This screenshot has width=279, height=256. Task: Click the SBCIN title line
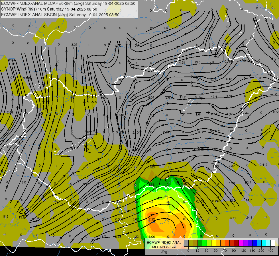[x=60, y=15]
